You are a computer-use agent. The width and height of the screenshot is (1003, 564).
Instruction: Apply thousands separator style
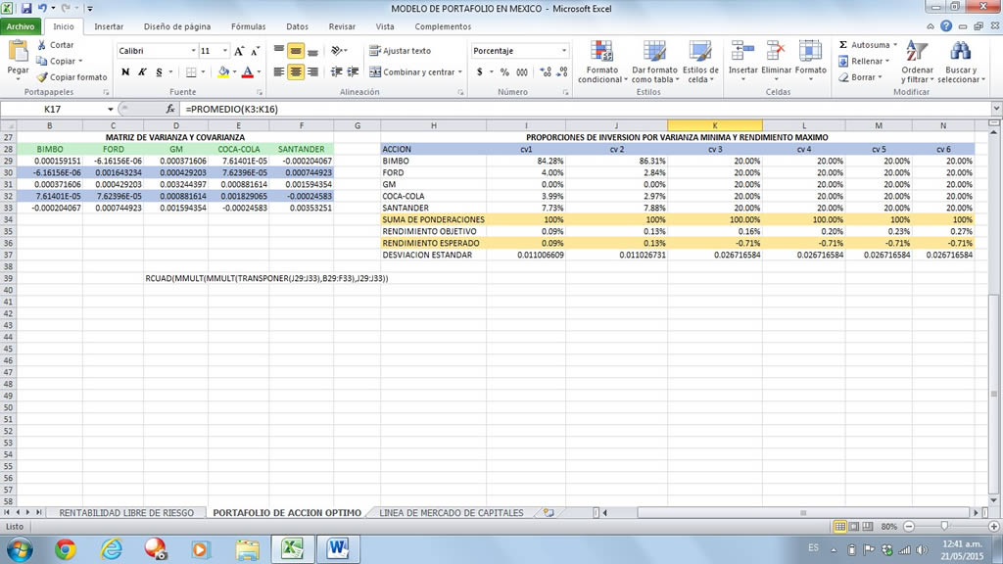point(522,72)
